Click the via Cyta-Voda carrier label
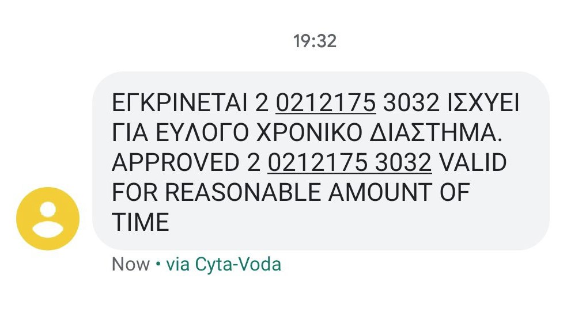 (x=224, y=264)
